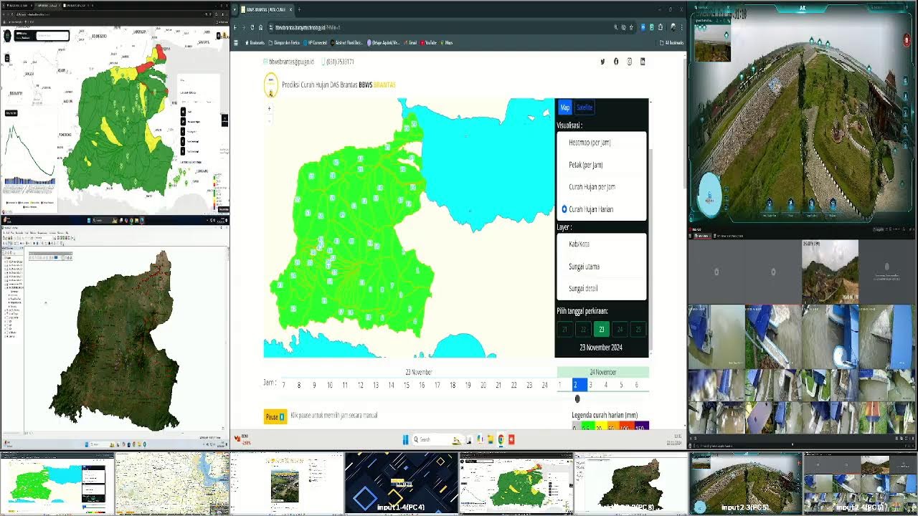918x516 pixels.
Task: Open the red app icon on center taskbar
Action: tap(511, 439)
